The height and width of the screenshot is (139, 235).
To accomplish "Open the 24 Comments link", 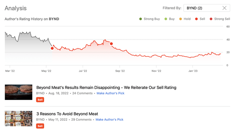I will tap(82, 93).
